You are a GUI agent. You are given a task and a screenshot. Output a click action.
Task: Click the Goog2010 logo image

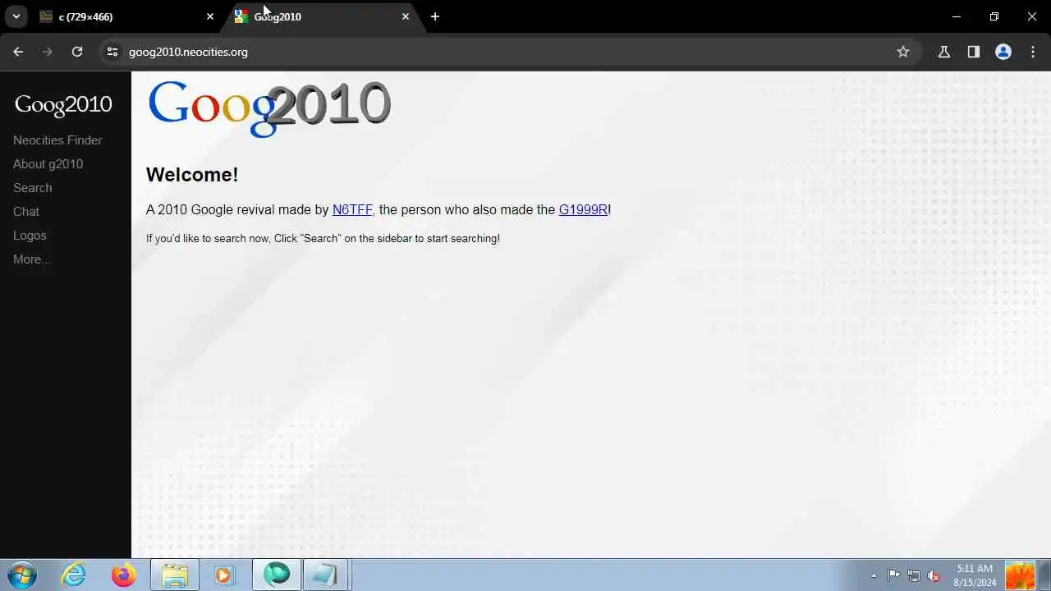click(x=268, y=108)
